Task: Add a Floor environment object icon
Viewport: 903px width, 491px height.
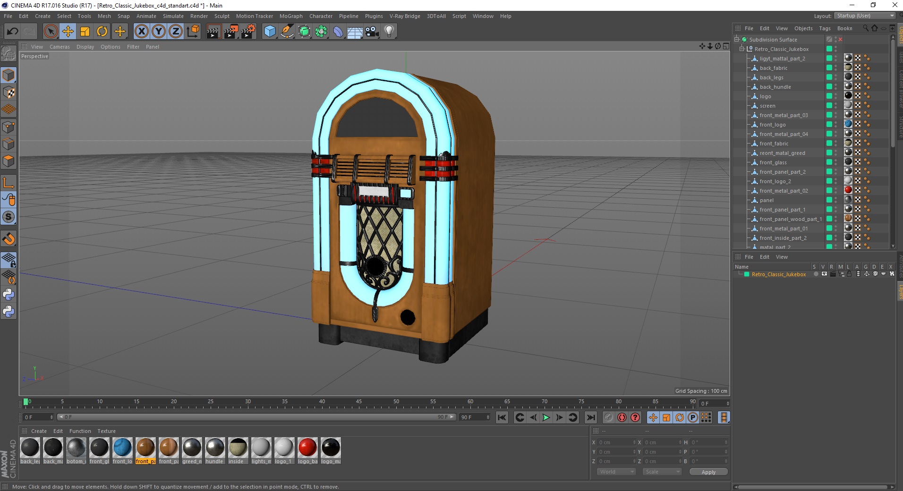Action: (355, 32)
